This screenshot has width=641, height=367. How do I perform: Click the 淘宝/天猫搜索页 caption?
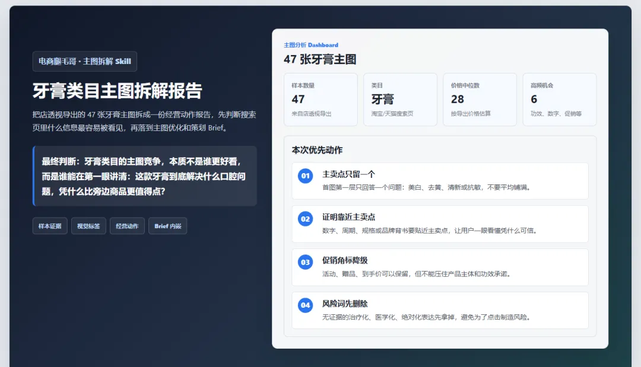pyautogui.click(x=392, y=113)
